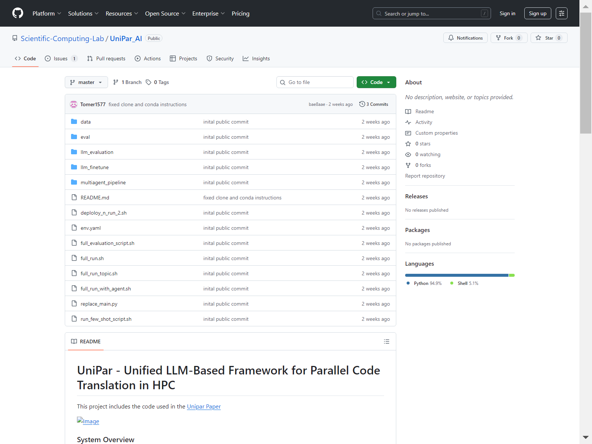592x444 pixels.
Task: Fork the UniPar_AI repository
Action: [509, 38]
